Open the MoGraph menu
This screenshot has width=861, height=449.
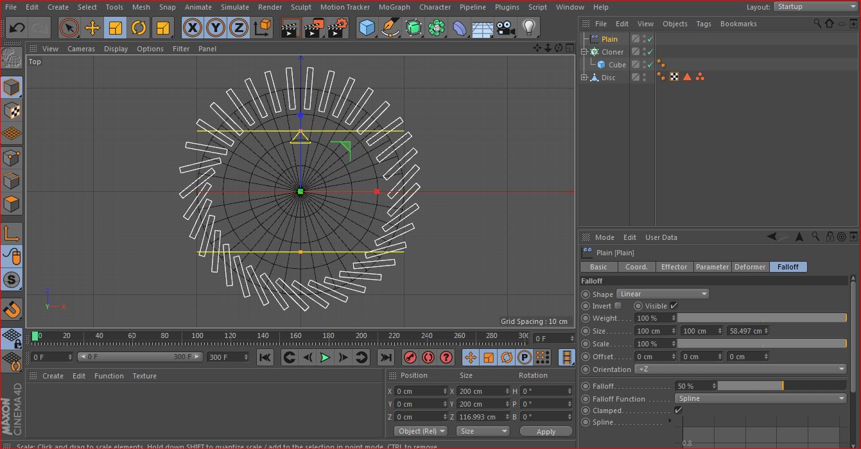tap(394, 7)
